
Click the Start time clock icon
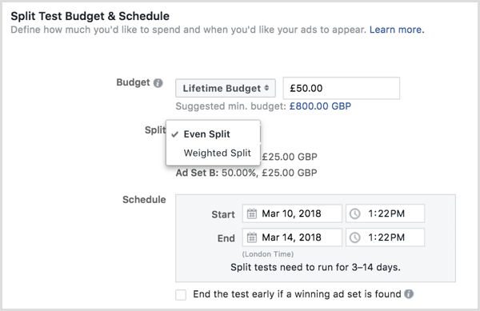[354, 213]
